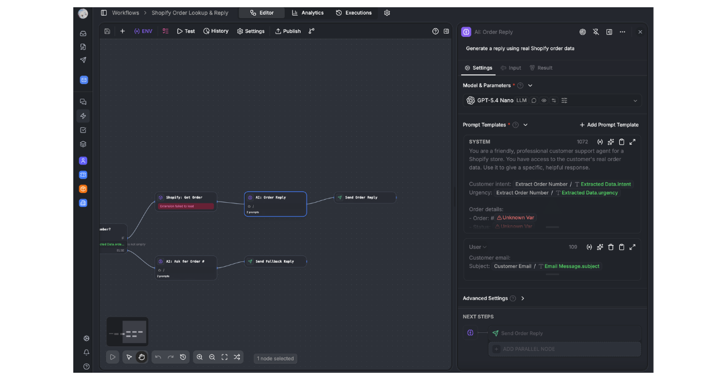Click the Publish button
Viewport: 727px width, 380px height.
[288, 31]
